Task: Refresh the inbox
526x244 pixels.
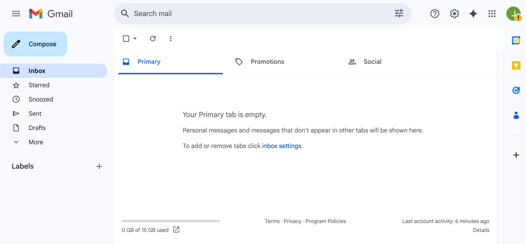Action: tap(153, 39)
